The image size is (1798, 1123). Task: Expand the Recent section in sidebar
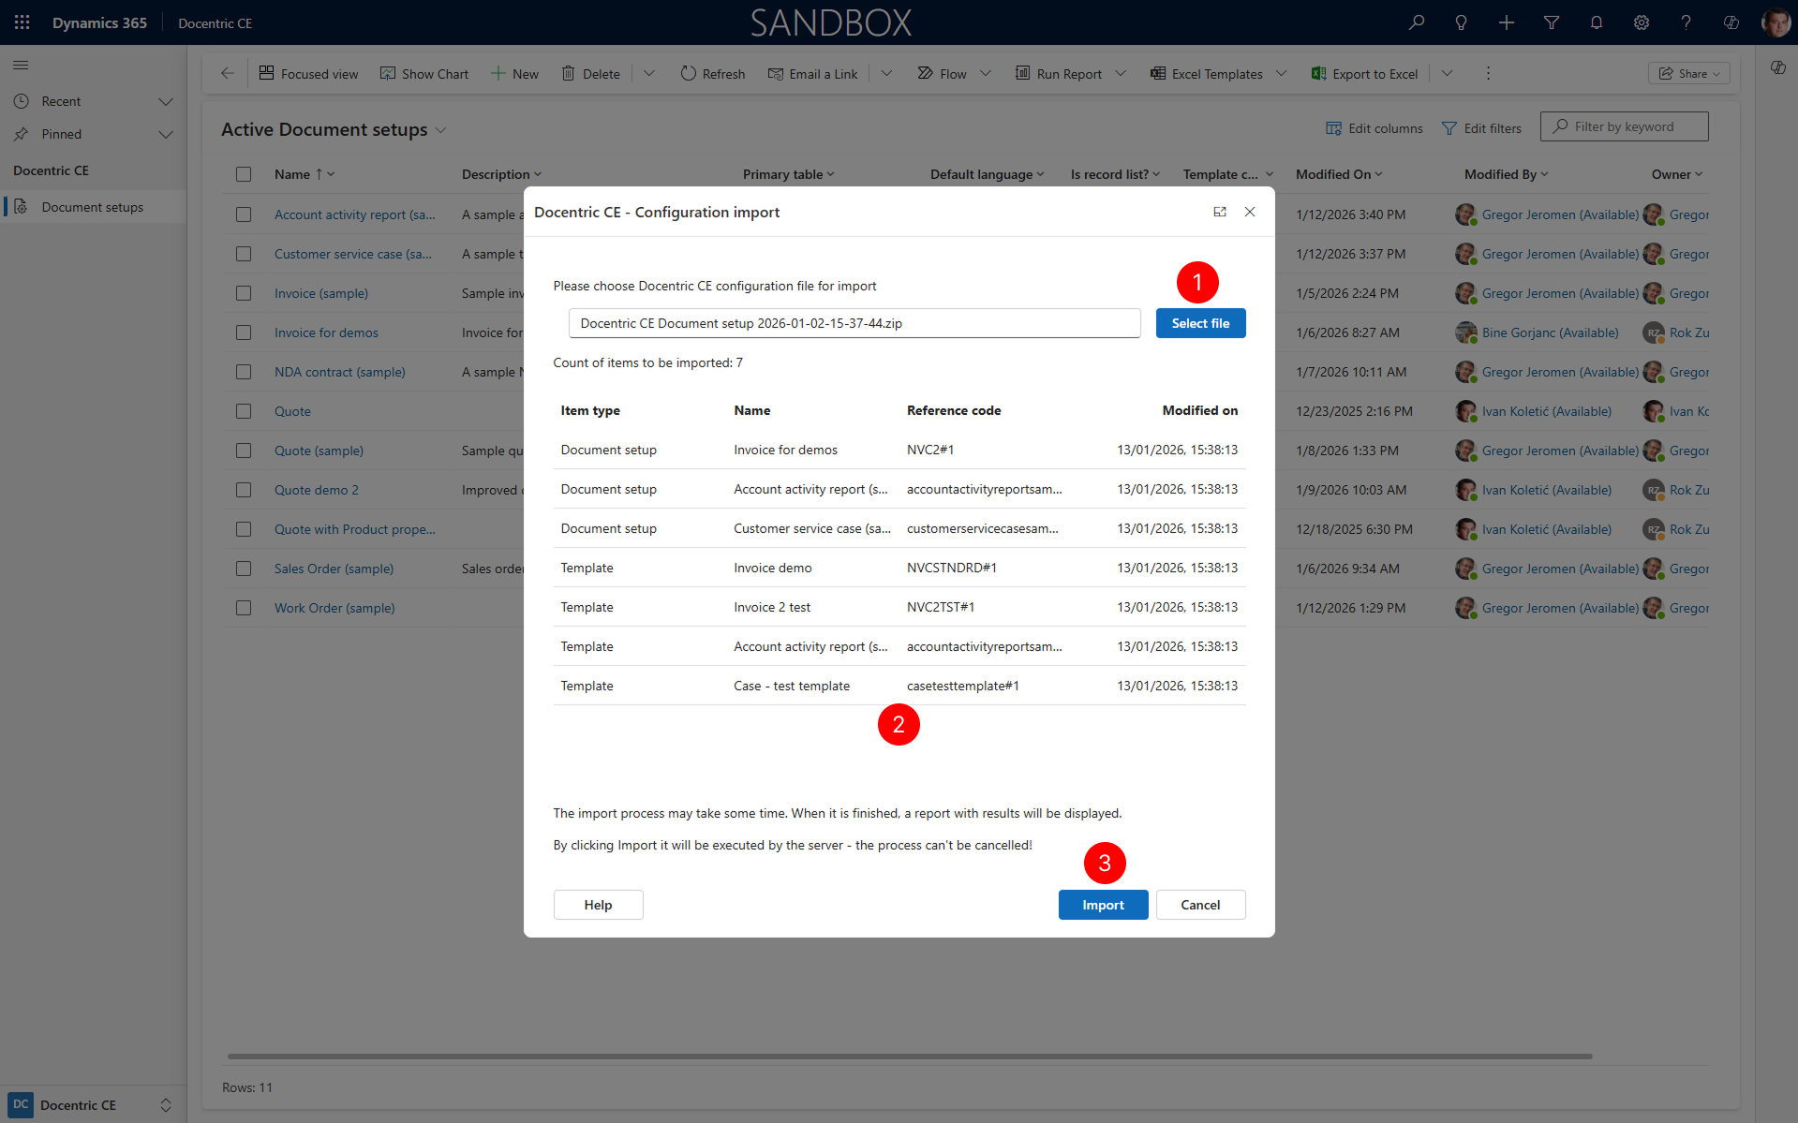(x=166, y=101)
